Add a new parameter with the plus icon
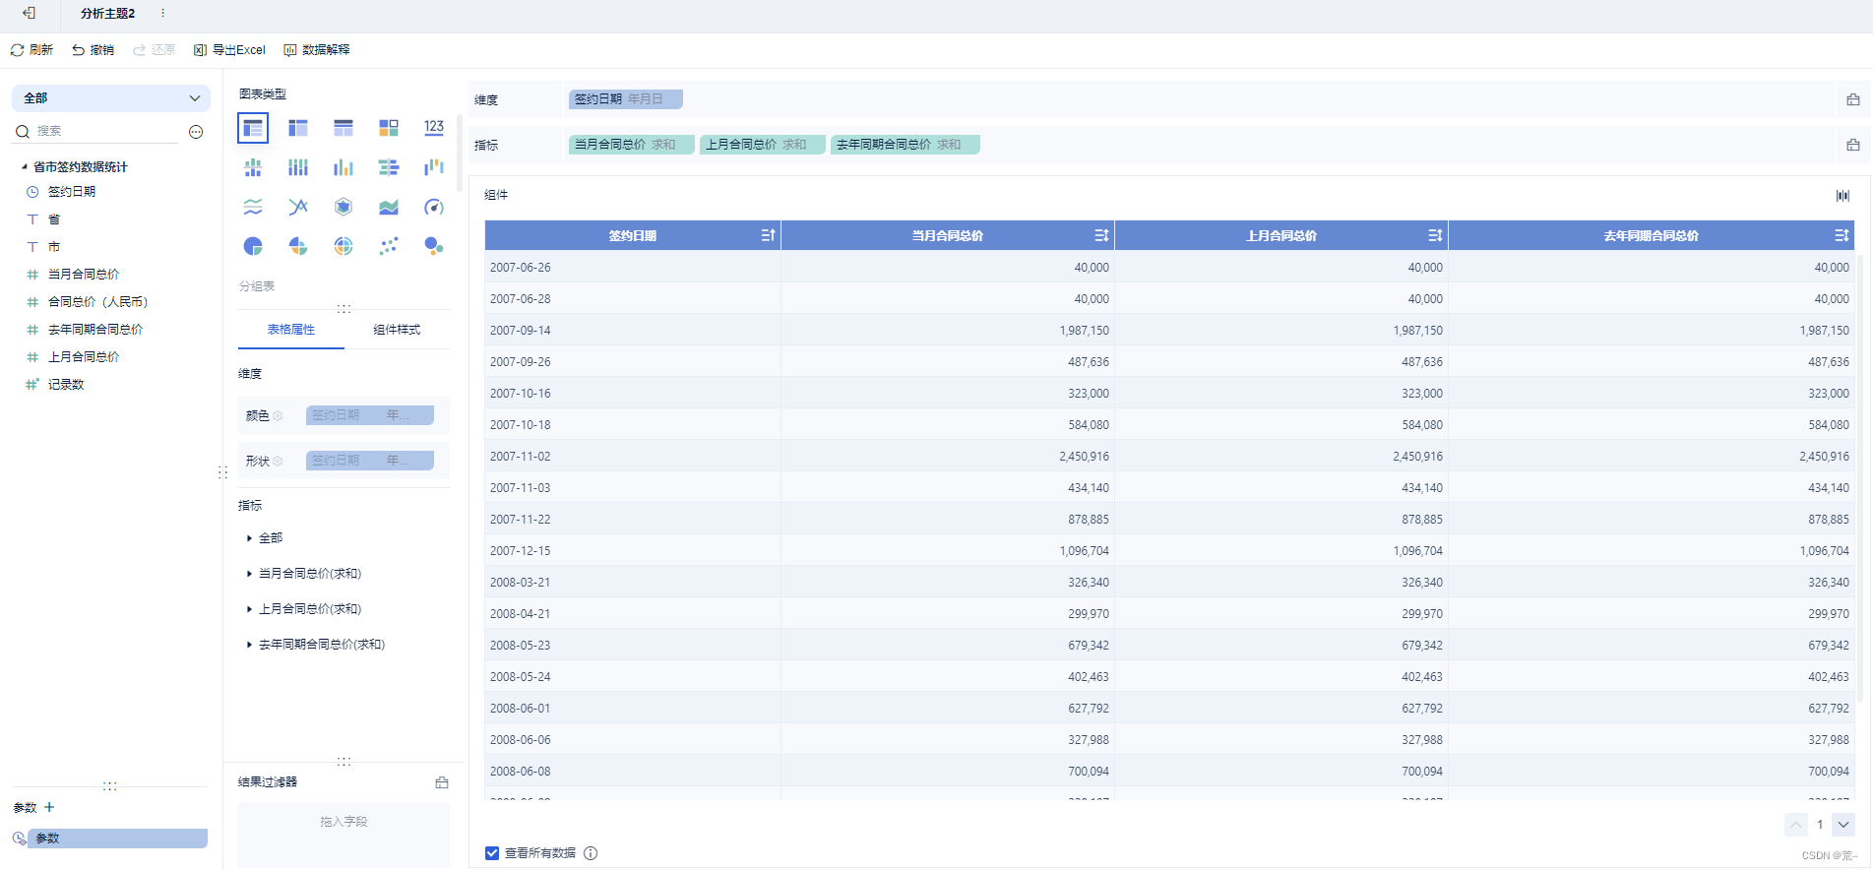This screenshot has width=1873, height=870. point(49,807)
